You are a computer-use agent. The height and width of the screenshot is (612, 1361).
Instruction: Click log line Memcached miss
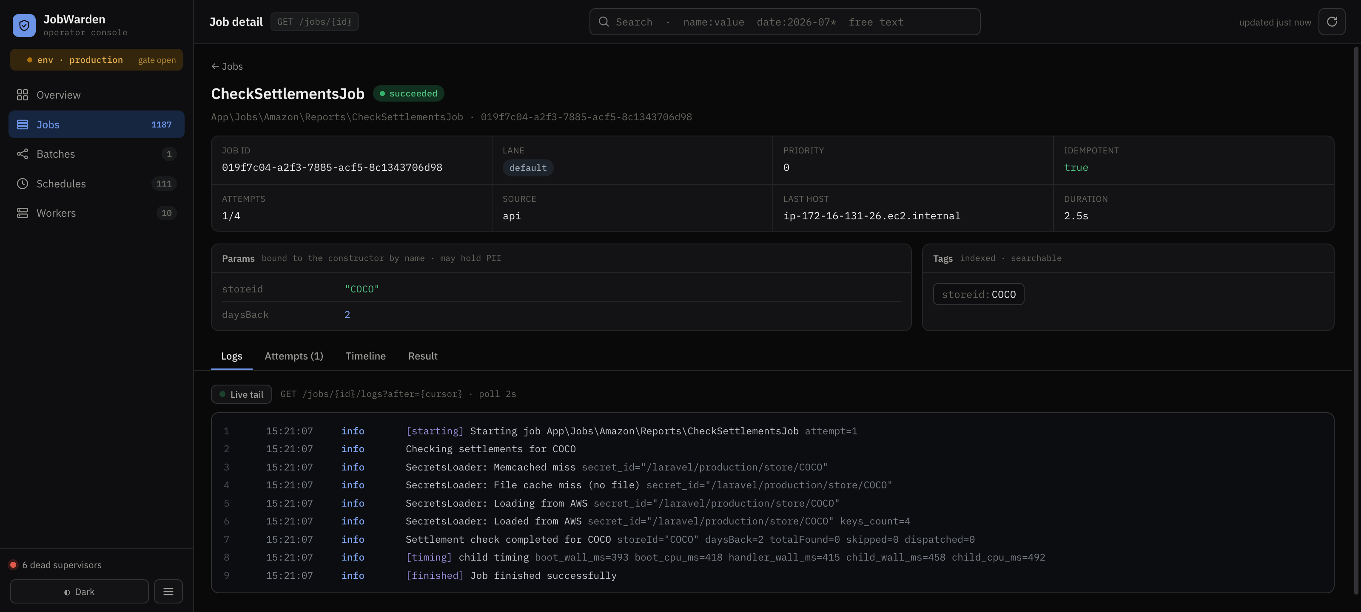(x=772, y=467)
